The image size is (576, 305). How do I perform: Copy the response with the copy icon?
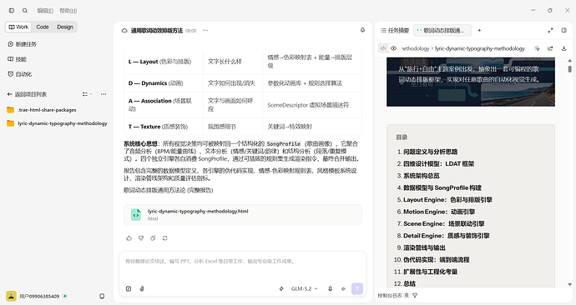[x=153, y=238]
